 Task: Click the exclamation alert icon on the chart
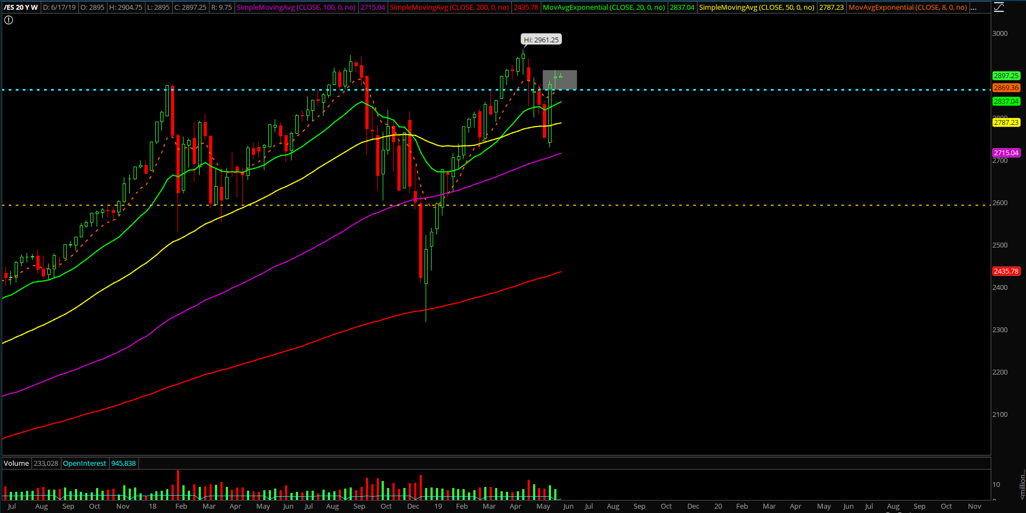(x=9, y=20)
